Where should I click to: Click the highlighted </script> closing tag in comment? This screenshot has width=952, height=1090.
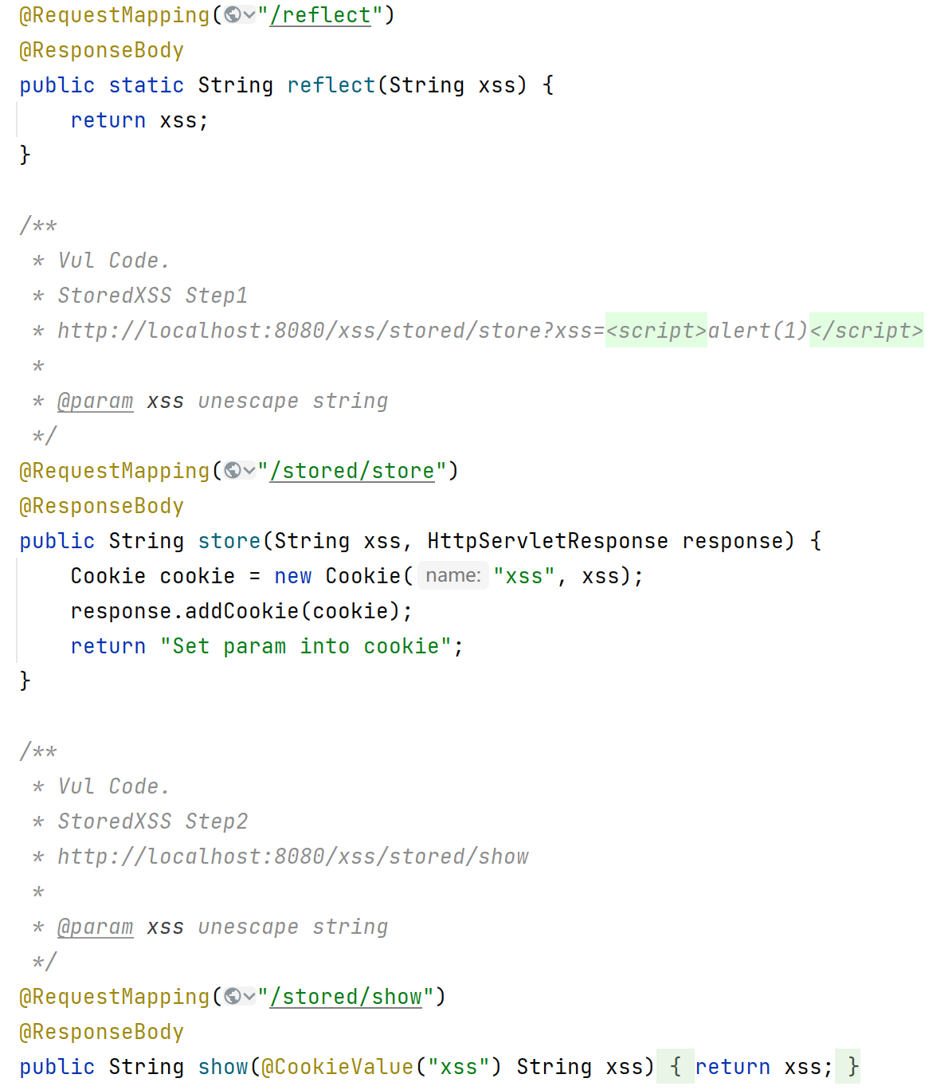coord(867,330)
